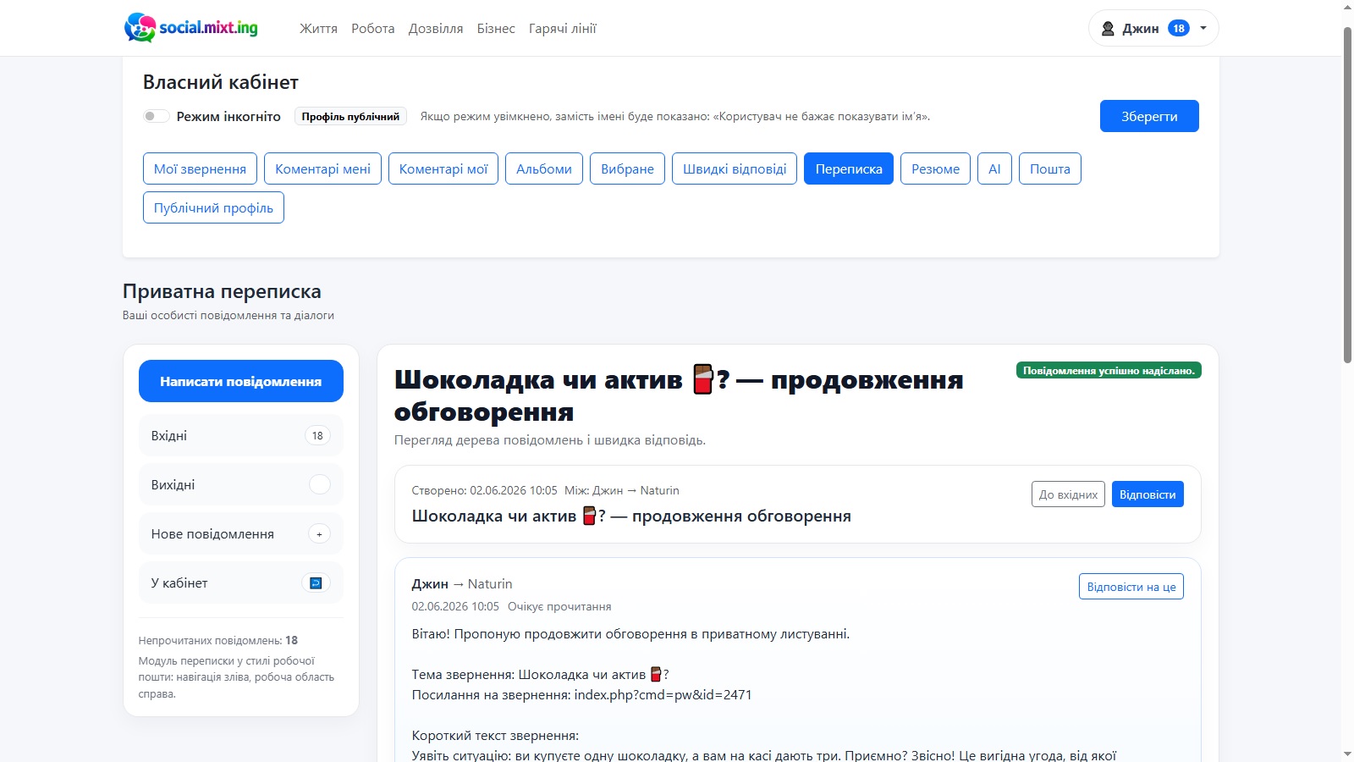Click the Джин → Naturin sender line
The width and height of the screenshot is (1354, 762).
(x=462, y=583)
